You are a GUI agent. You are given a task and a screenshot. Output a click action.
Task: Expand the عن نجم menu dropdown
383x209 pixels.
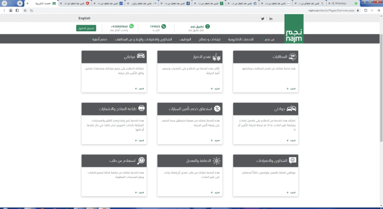pyautogui.click(x=268, y=39)
